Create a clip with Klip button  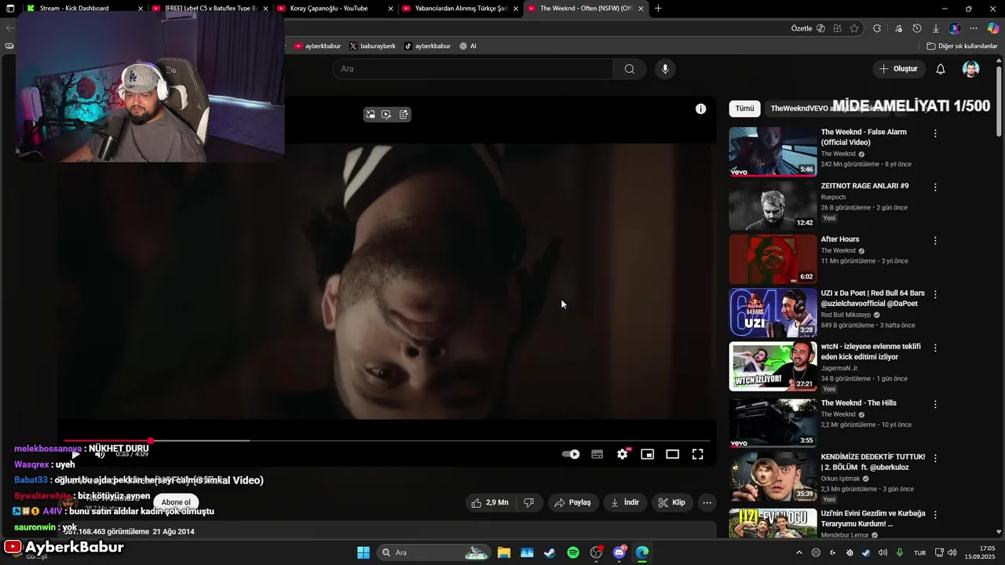click(x=672, y=503)
